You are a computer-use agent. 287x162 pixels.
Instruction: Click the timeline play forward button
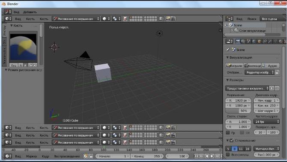tap(212, 156)
